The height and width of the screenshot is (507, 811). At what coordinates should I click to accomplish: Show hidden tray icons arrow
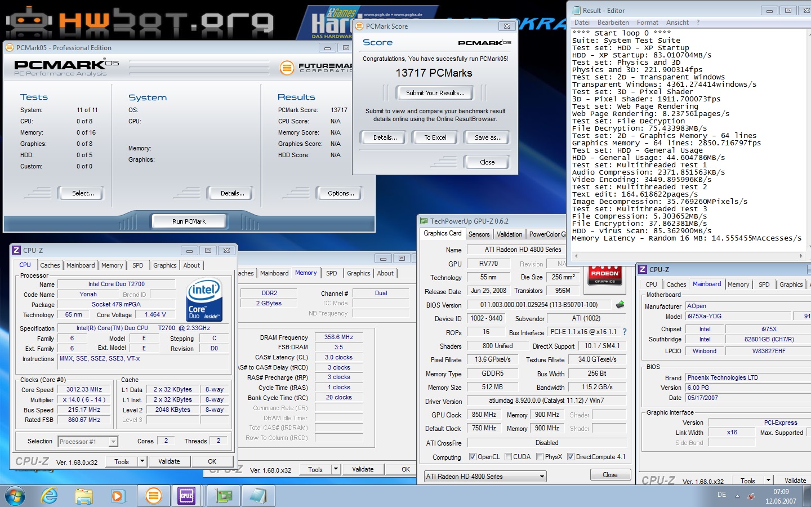click(x=737, y=496)
